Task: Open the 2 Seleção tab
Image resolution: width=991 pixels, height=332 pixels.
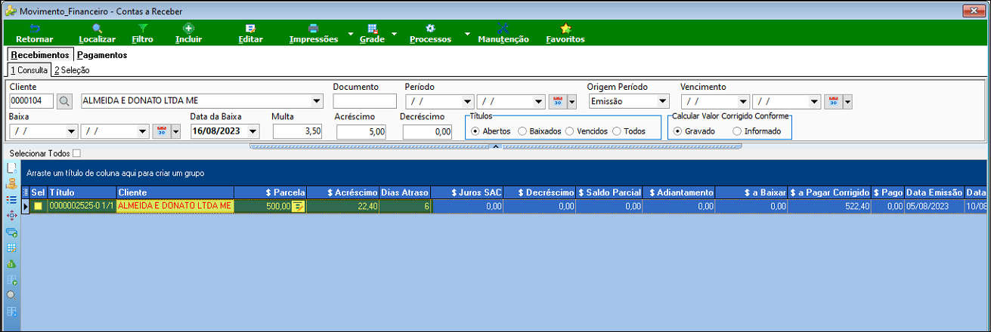Action: 72,70
